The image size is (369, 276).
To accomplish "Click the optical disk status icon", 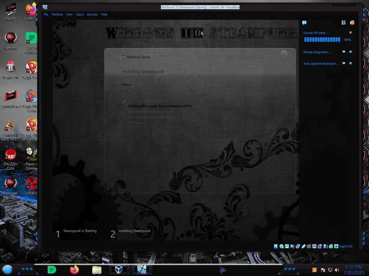I will (282, 246).
